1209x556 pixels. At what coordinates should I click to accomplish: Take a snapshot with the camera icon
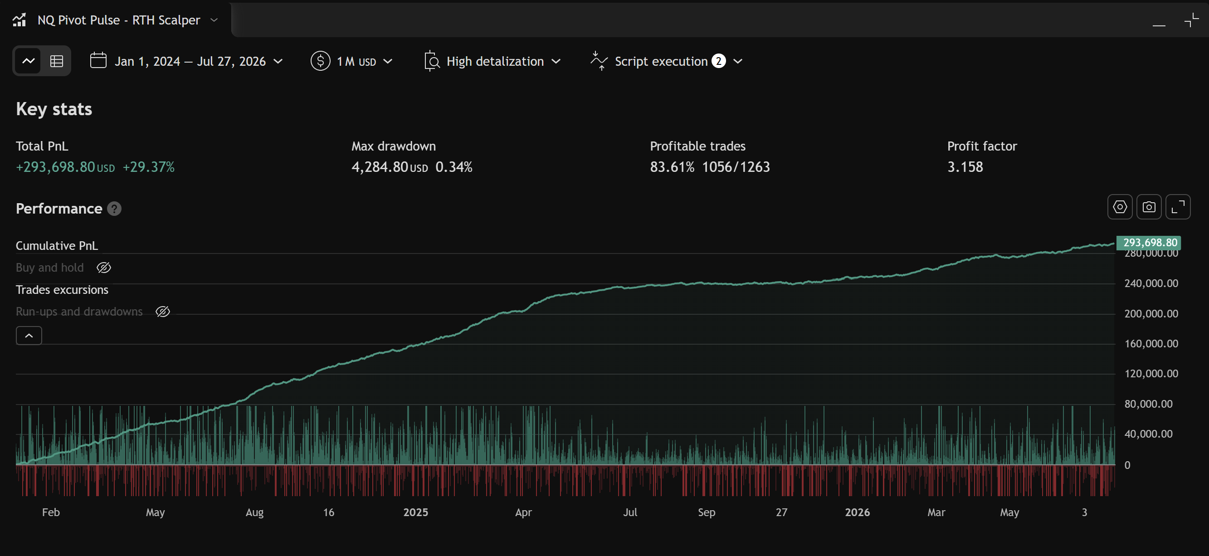(x=1148, y=207)
